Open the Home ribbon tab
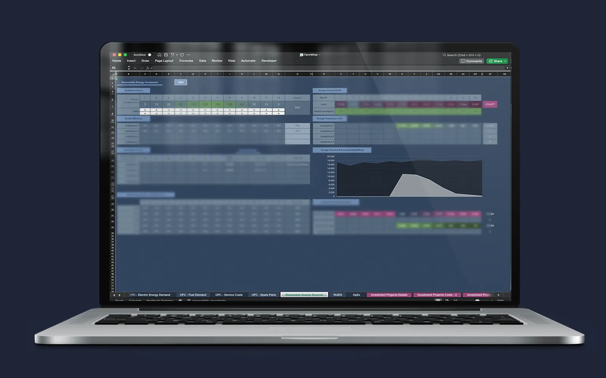This screenshot has width=606, height=378. (117, 61)
